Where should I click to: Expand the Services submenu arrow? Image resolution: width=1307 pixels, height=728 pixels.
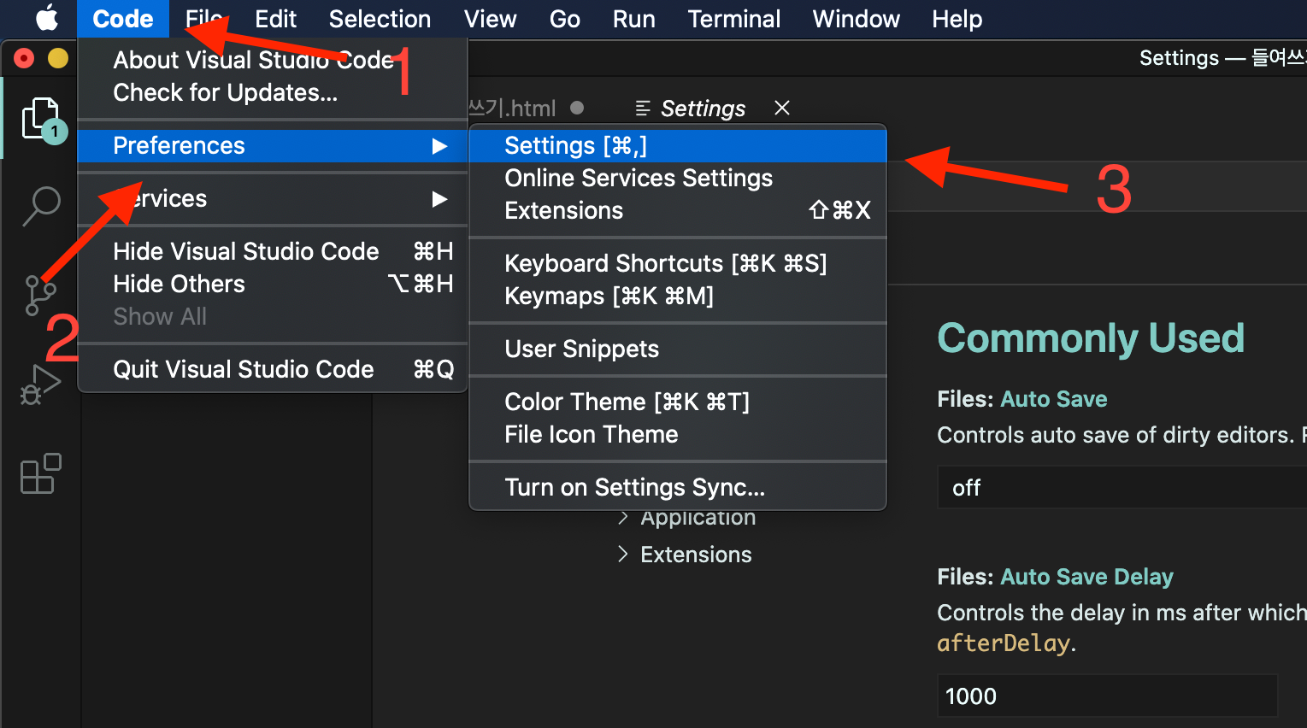439,198
